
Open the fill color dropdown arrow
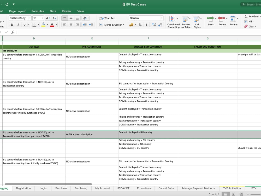coord(48,25)
